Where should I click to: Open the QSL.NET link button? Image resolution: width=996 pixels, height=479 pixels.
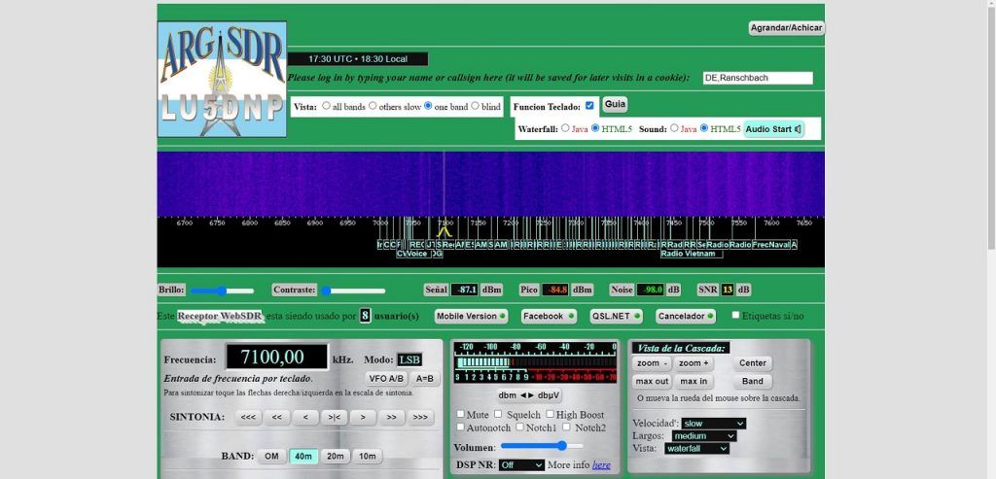pyautogui.click(x=616, y=316)
